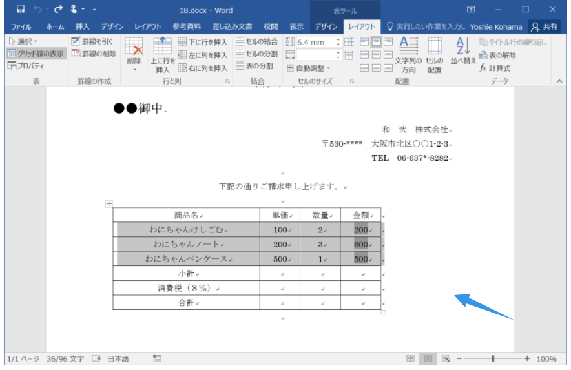Decrease column width with down spinner
The width and height of the screenshot is (571, 370).
click(x=338, y=57)
